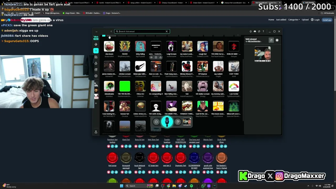Report the sans Undertale sound
The width and height of the screenshot is (336, 189).
[160, 57]
